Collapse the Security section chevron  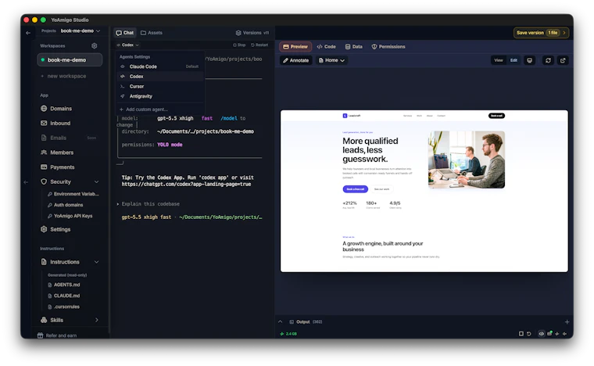point(97,182)
